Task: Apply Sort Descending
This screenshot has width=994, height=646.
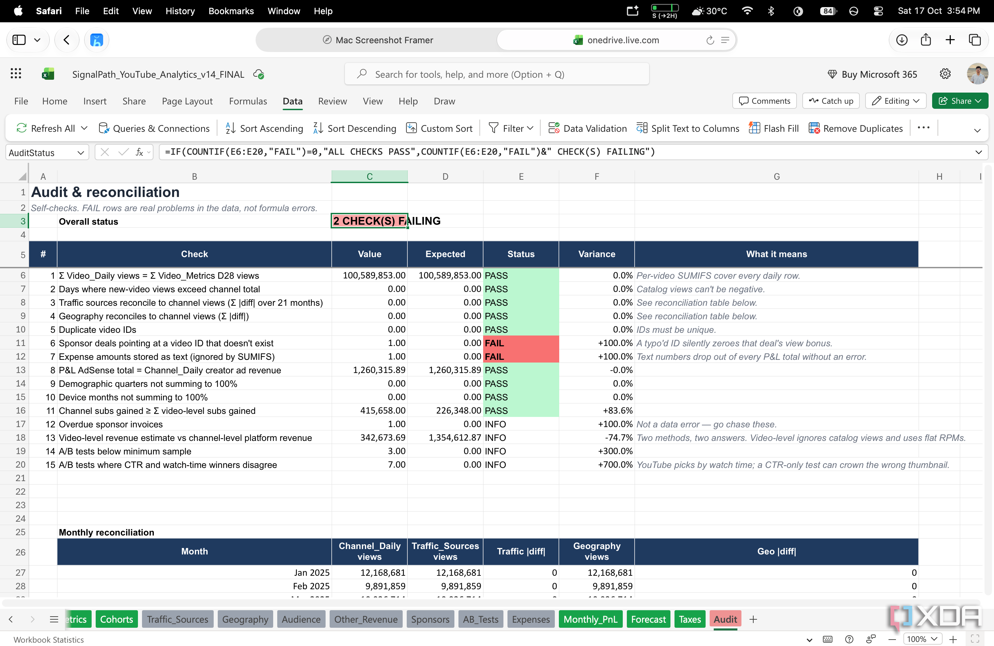Action: point(355,128)
